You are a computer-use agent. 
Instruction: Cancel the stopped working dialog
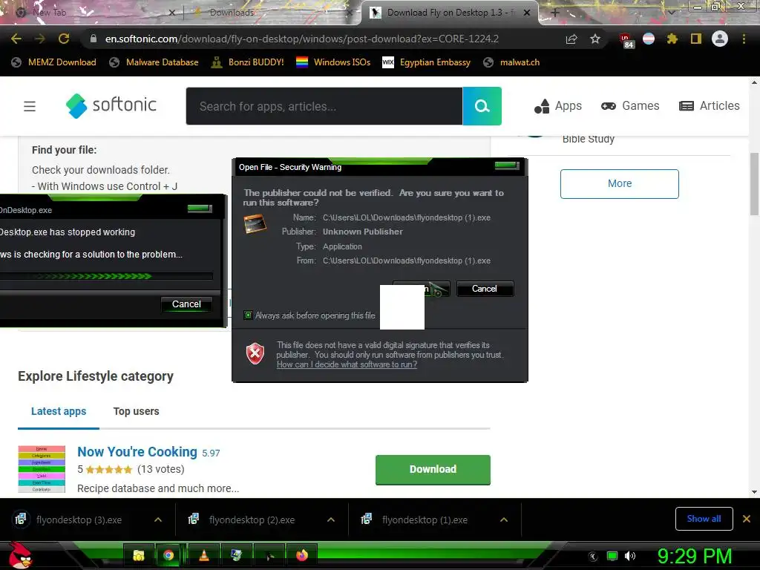tap(186, 304)
